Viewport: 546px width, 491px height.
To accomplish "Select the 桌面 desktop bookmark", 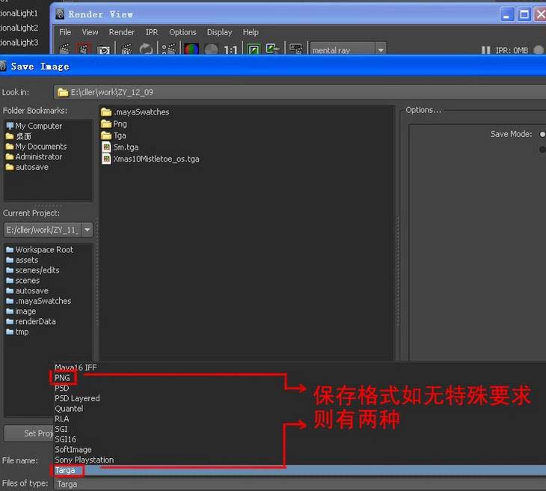I will point(19,136).
